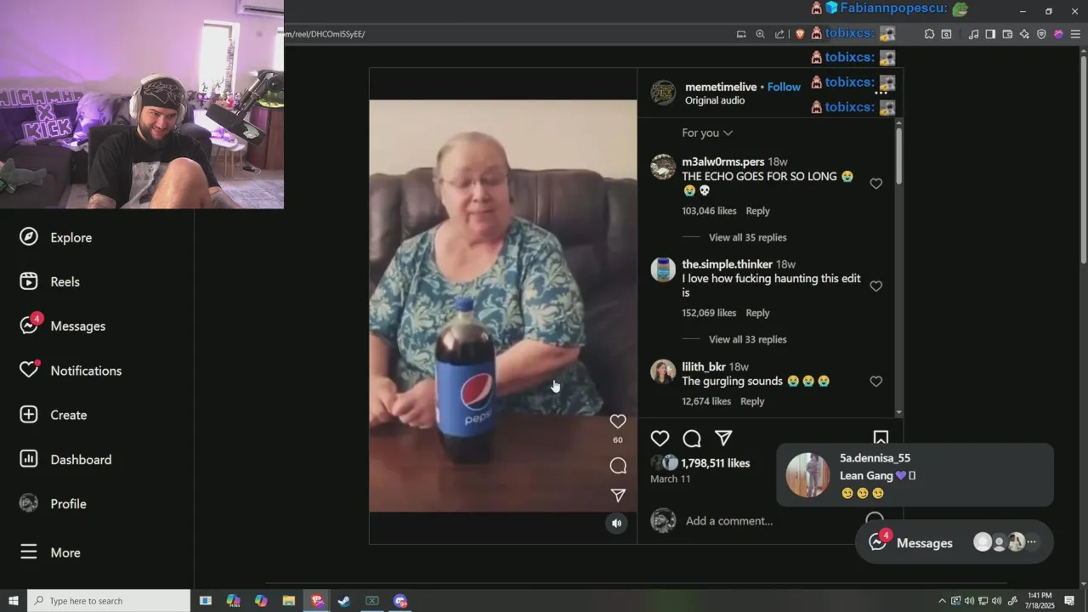
Task: Share reel via paper plane over video
Action: [618, 495]
